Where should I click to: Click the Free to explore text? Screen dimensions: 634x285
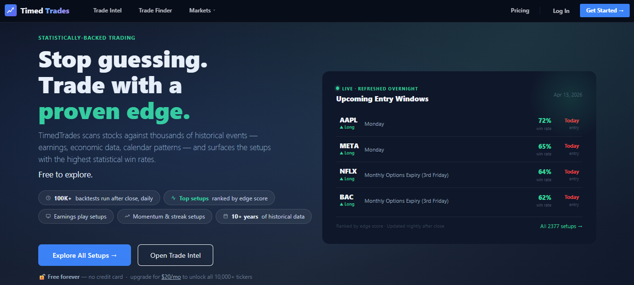[x=66, y=175]
